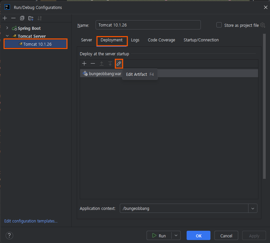Click the Tomcat Server group icon
Image resolution: width=270 pixels, height=243 pixels.
tap(15, 36)
